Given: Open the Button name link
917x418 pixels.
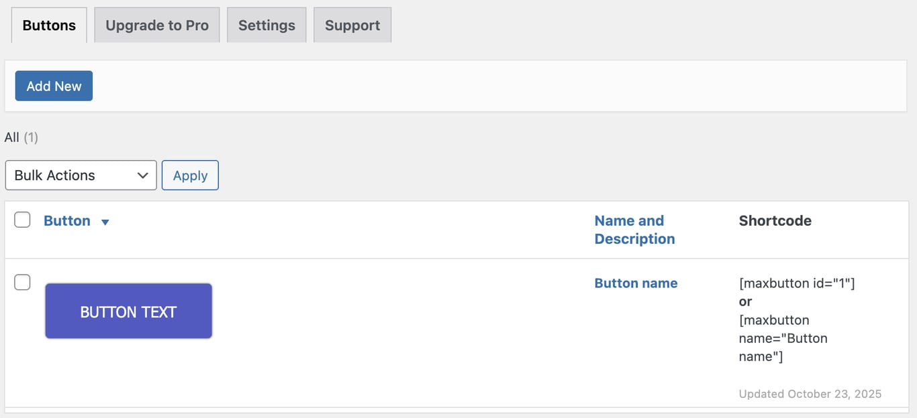Looking at the screenshot, I should (x=635, y=283).
